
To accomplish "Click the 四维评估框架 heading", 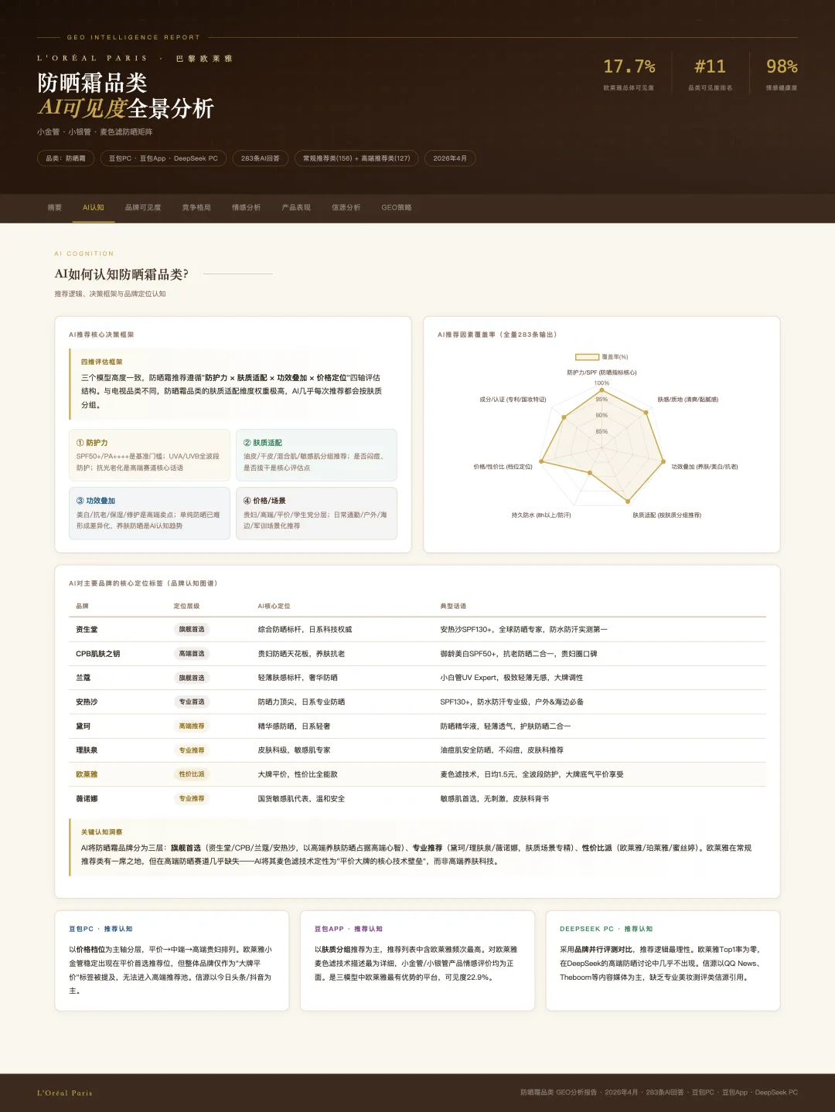I will (x=102, y=362).
